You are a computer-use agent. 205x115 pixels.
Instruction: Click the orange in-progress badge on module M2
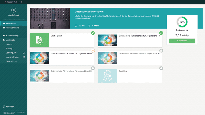tap(93, 50)
